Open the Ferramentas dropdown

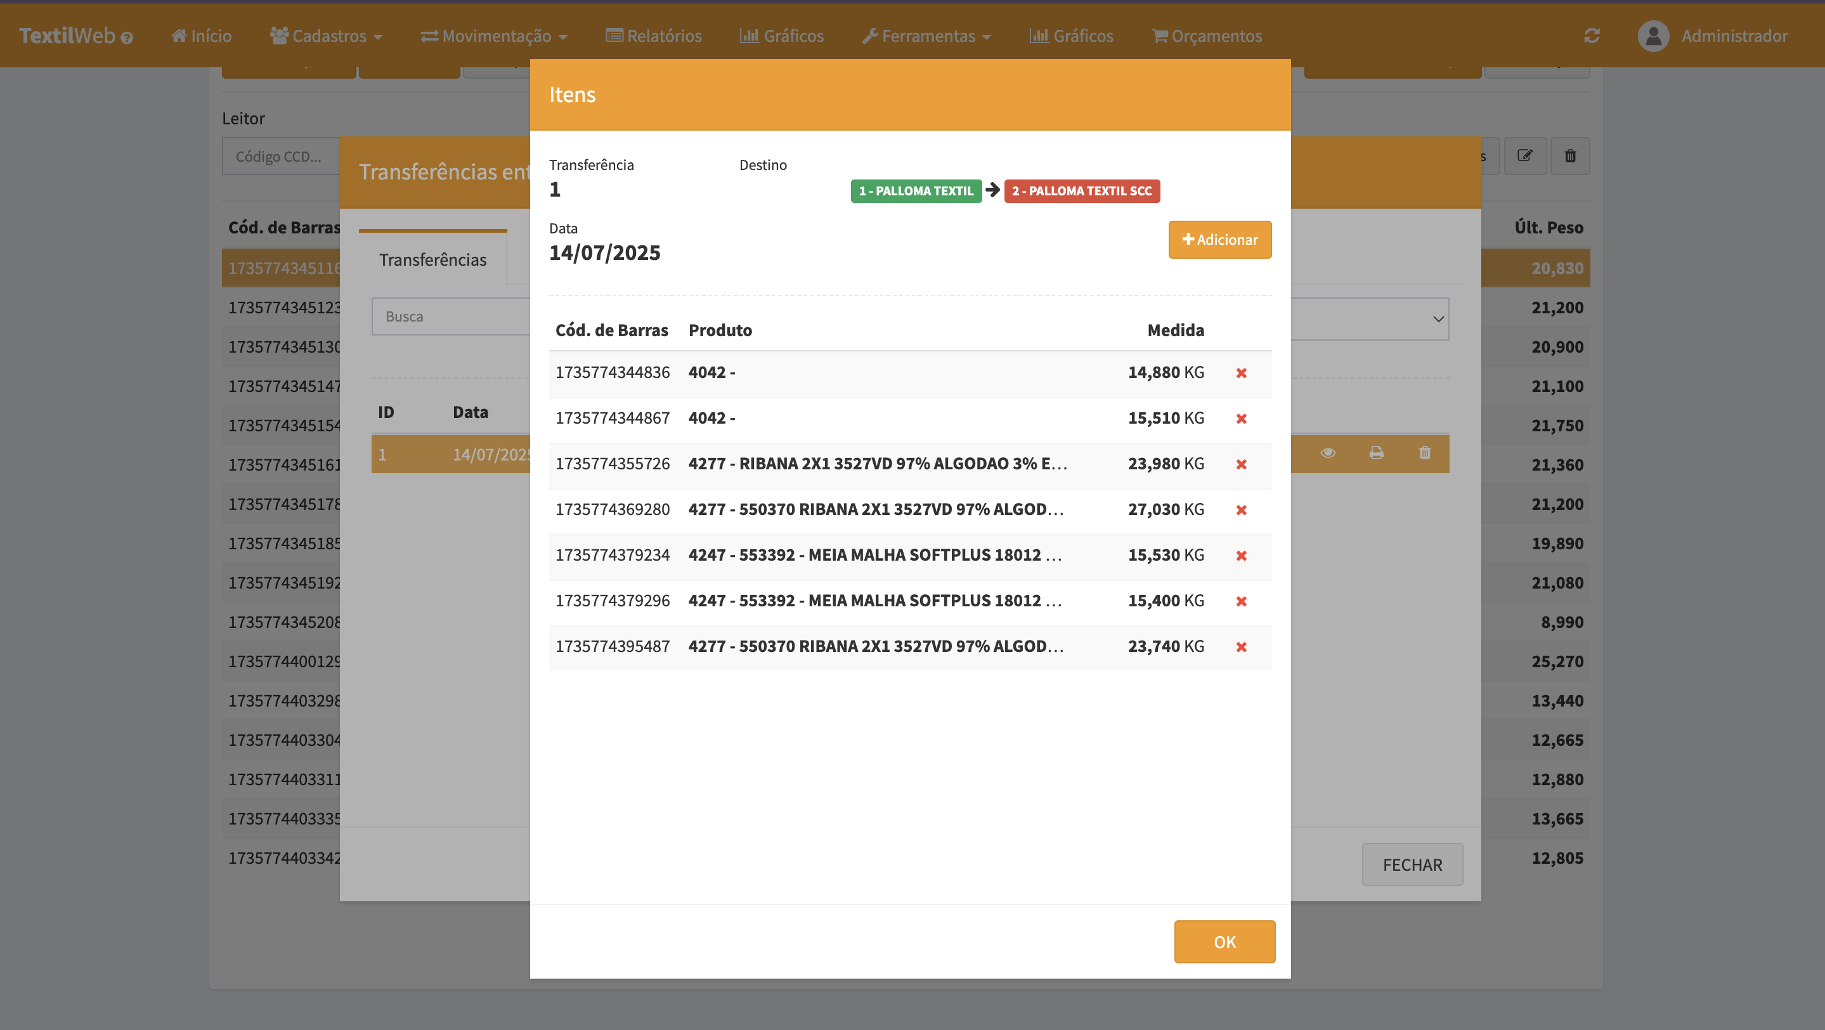[926, 36]
